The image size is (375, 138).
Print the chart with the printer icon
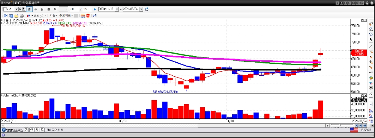point(21,16)
